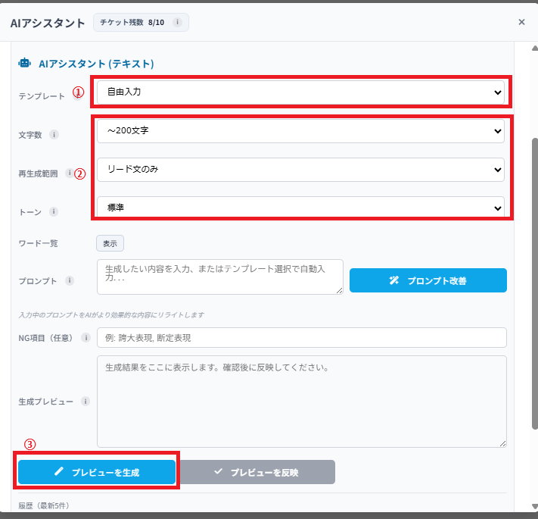Click the info icon beside チケット残数

tap(177, 23)
